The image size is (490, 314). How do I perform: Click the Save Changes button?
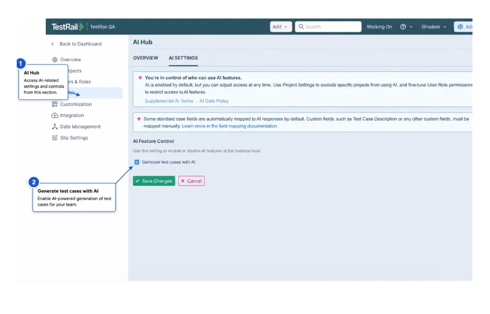point(154,181)
